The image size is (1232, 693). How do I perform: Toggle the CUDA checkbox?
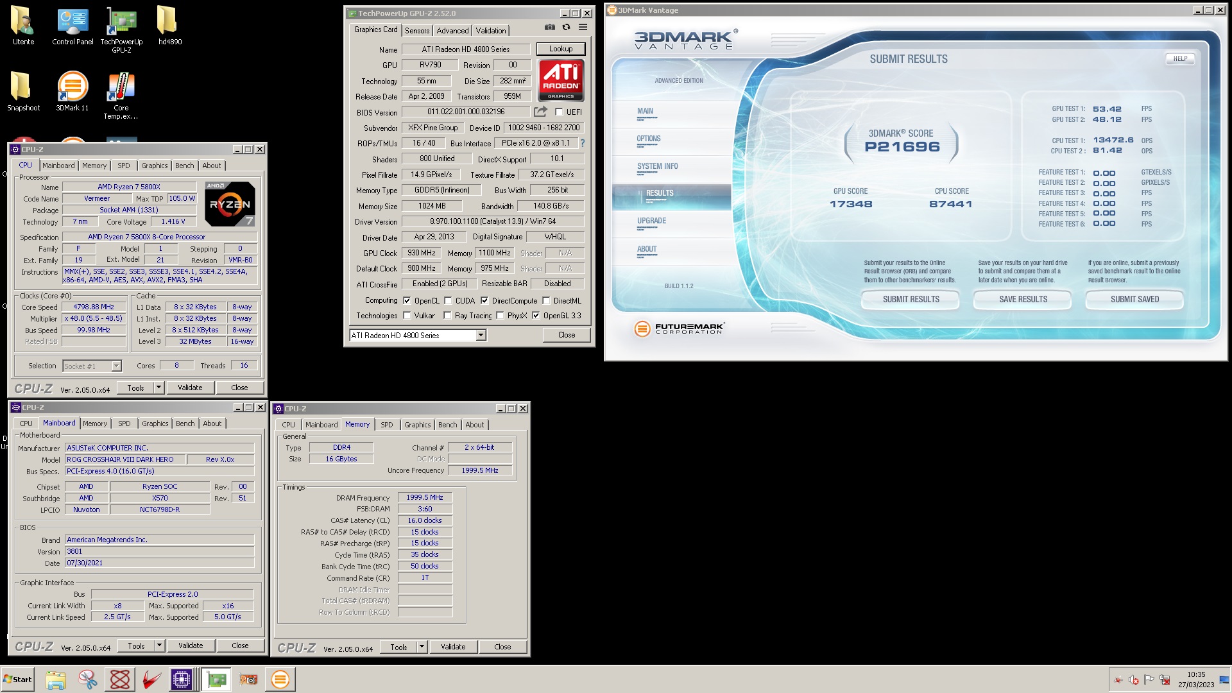pyautogui.click(x=448, y=300)
